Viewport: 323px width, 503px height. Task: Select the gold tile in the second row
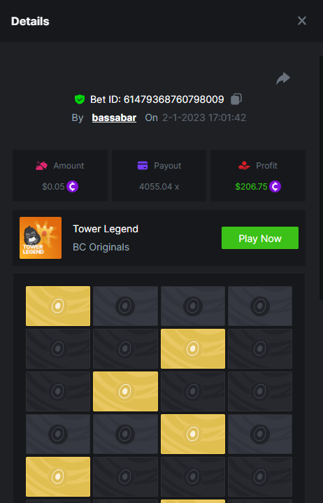pyautogui.click(x=193, y=348)
